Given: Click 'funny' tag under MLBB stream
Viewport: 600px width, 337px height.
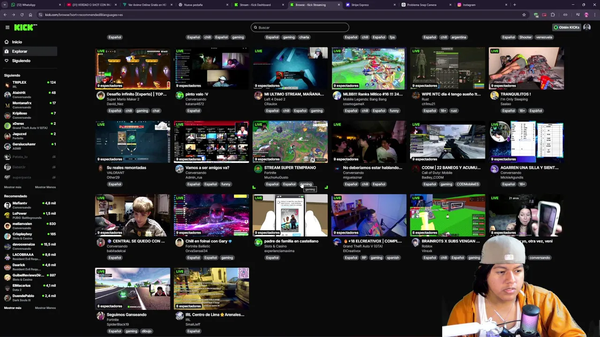Looking at the screenshot, I should (394, 111).
